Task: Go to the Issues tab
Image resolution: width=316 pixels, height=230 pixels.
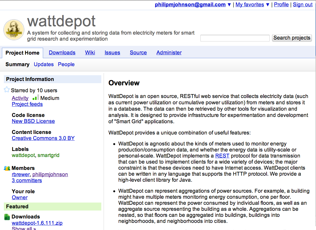Action: 112,53
